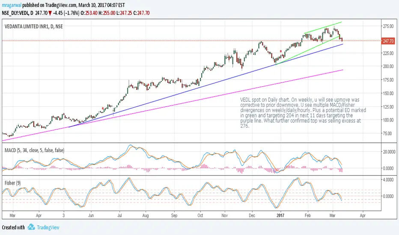Click the TradingView logo icon
Screen dimensions: 399x235
31,227
